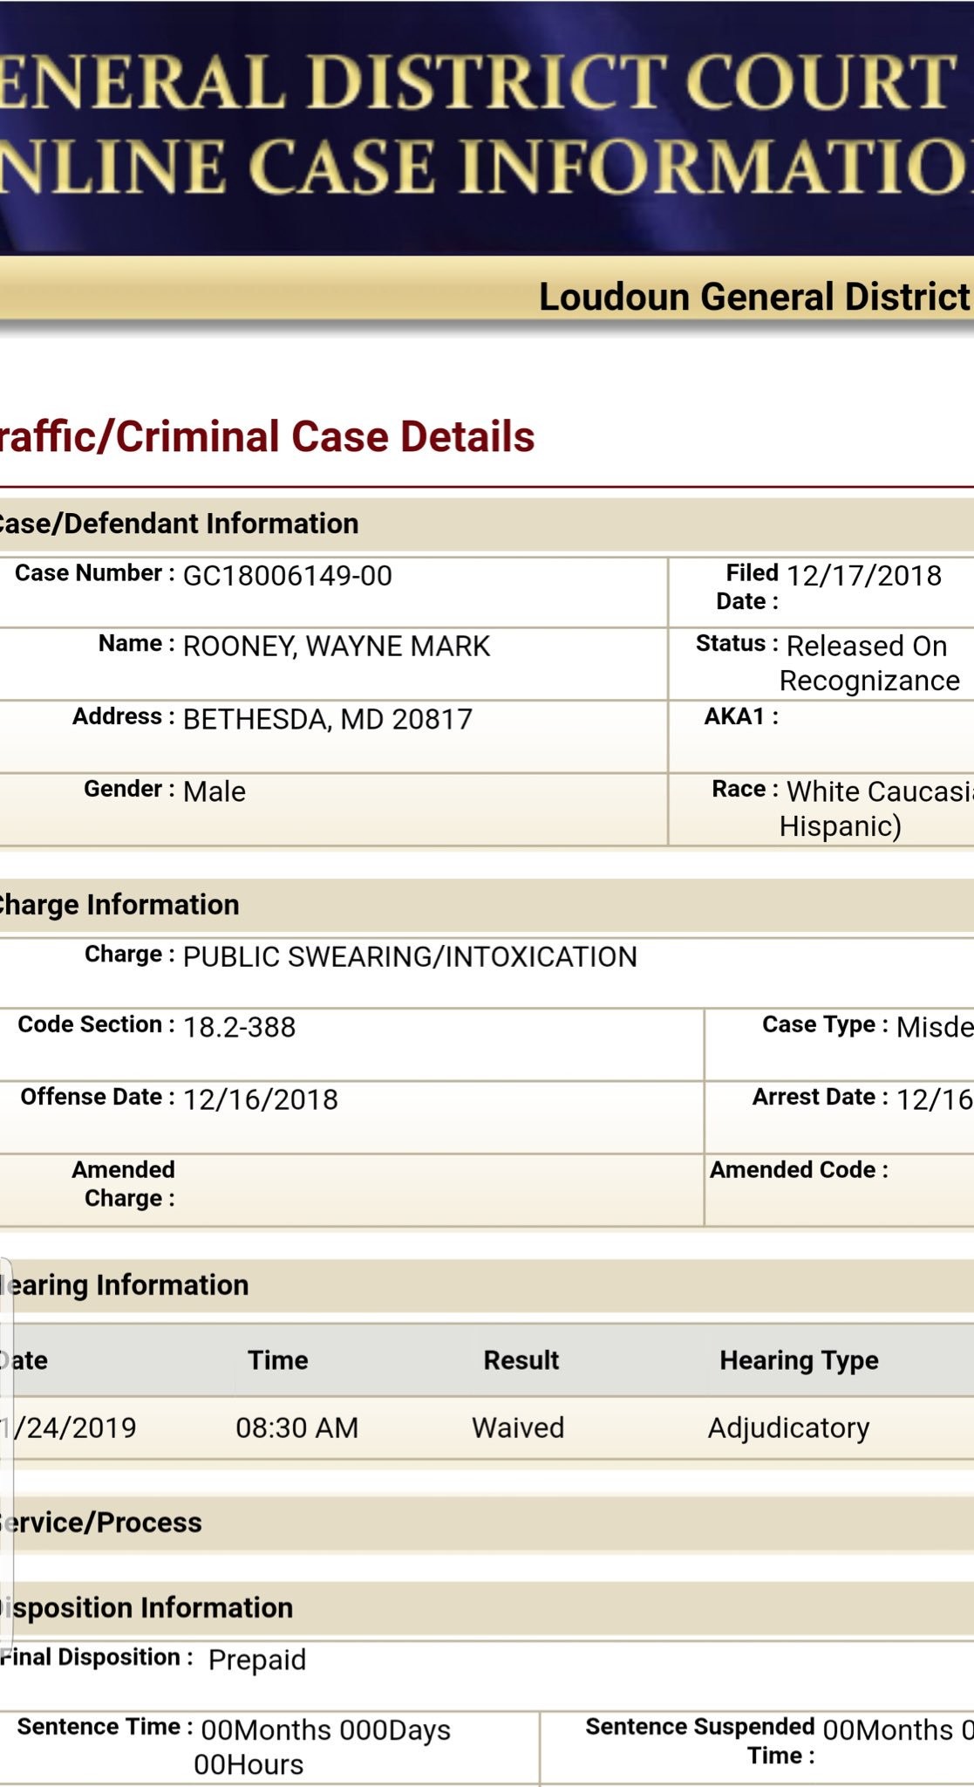Click the Hearing Type column header

coord(799,1360)
